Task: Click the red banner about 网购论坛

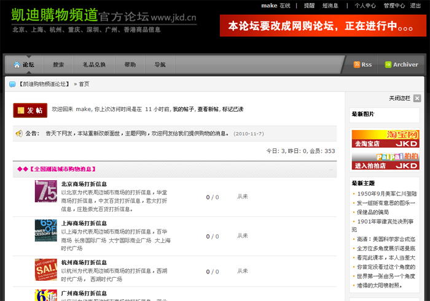Action: (x=323, y=26)
